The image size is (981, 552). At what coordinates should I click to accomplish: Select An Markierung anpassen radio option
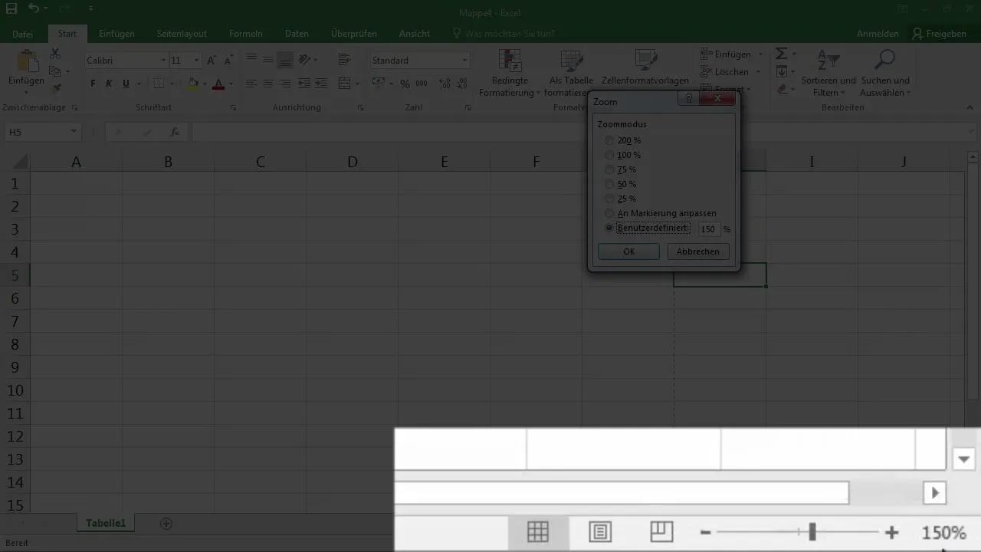(609, 213)
